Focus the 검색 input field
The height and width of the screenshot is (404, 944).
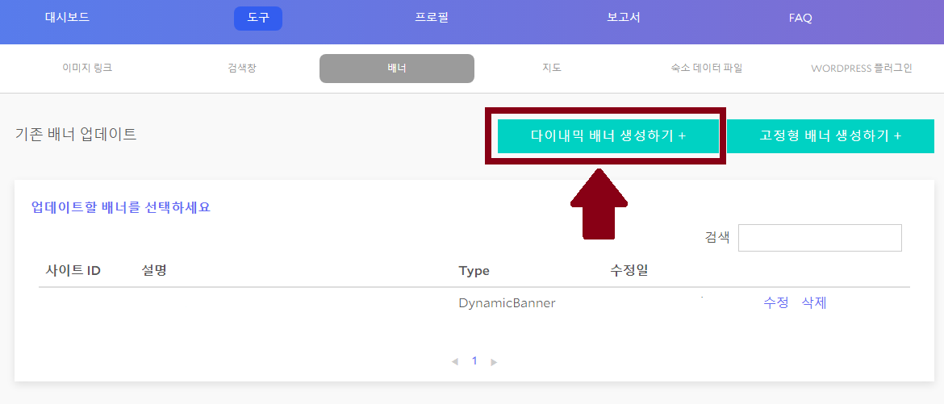pos(820,238)
